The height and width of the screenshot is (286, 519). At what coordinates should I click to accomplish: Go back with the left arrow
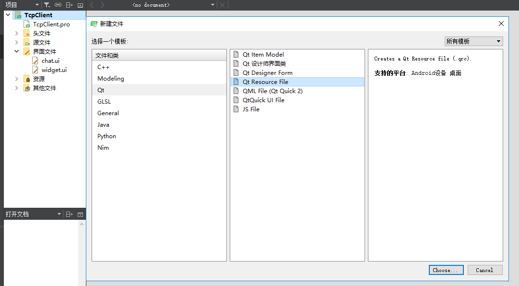pyautogui.click(x=92, y=5)
